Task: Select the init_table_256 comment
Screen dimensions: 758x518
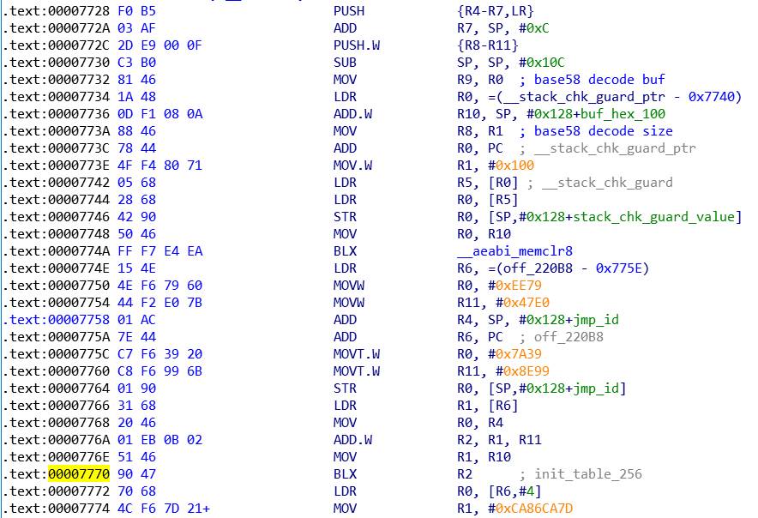Action: click(588, 474)
